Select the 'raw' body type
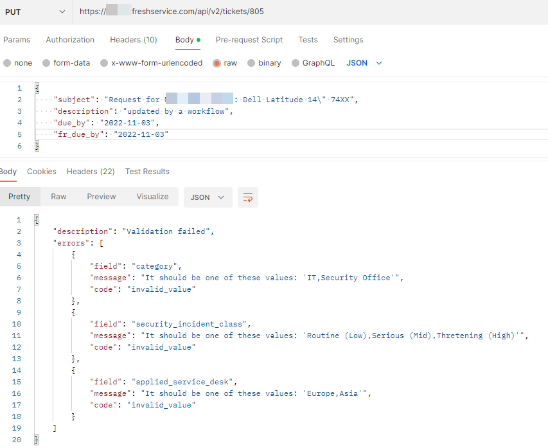The height and width of the screenshot is (448, 548). coord(225,63)
